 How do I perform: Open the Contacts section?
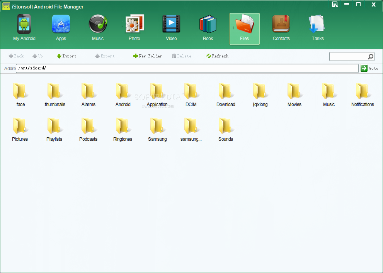(281, 28)
